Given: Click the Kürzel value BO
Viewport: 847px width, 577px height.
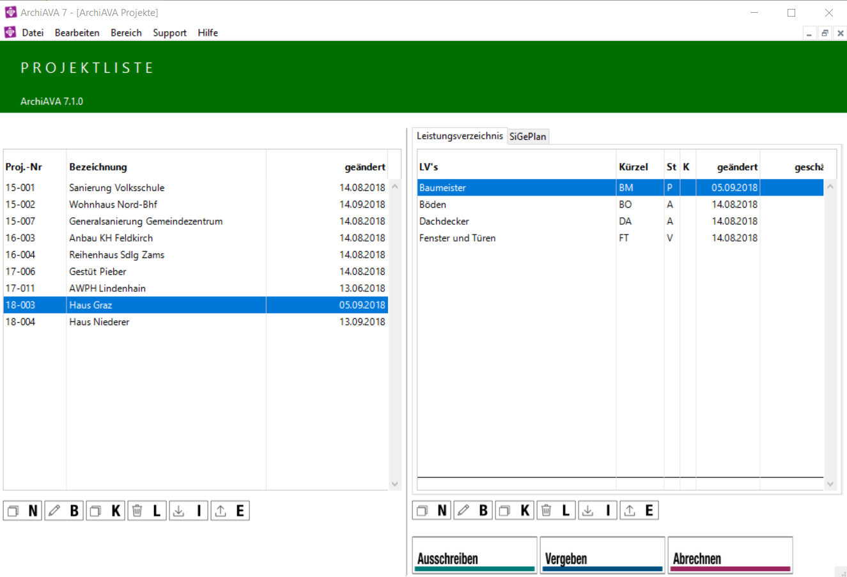Looking at the screenshot, I should [x=625, y=204].
